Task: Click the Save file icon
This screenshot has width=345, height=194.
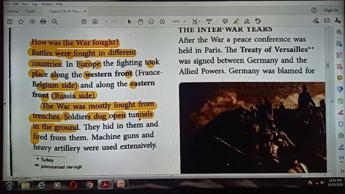Action: pyautogui.click(x=10, y=22)
